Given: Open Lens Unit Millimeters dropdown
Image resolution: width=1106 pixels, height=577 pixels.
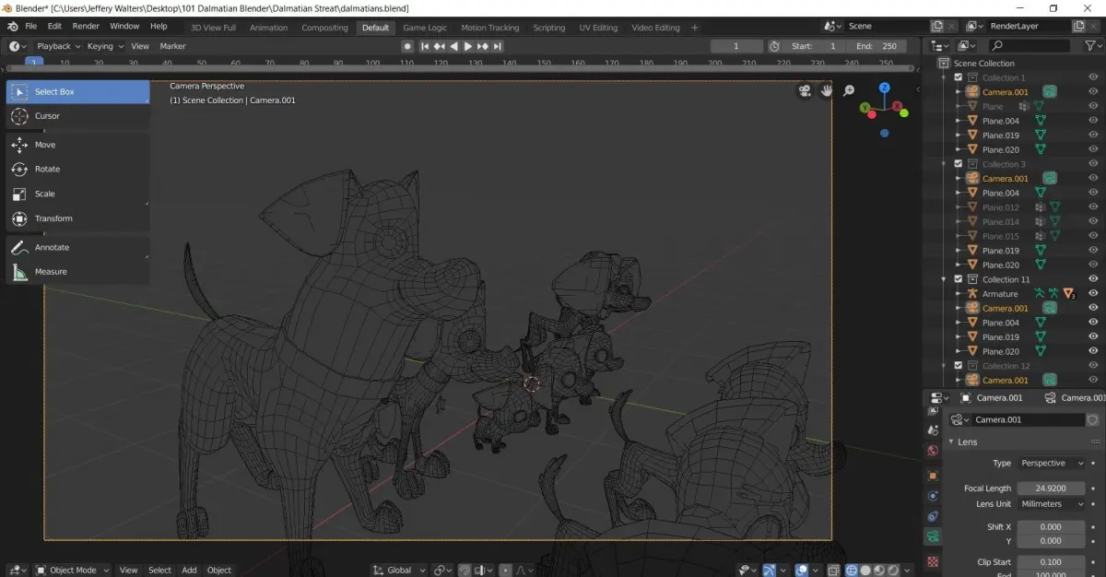Looking at the screenshot, I should (x=1053, y=504).
